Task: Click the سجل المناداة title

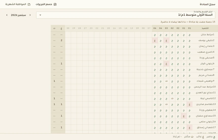Action: pos(207,4)
